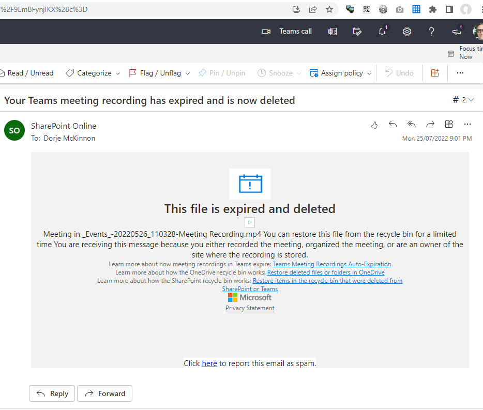
Task: Open the Chrome profile avatar
Action: (466, 9)
